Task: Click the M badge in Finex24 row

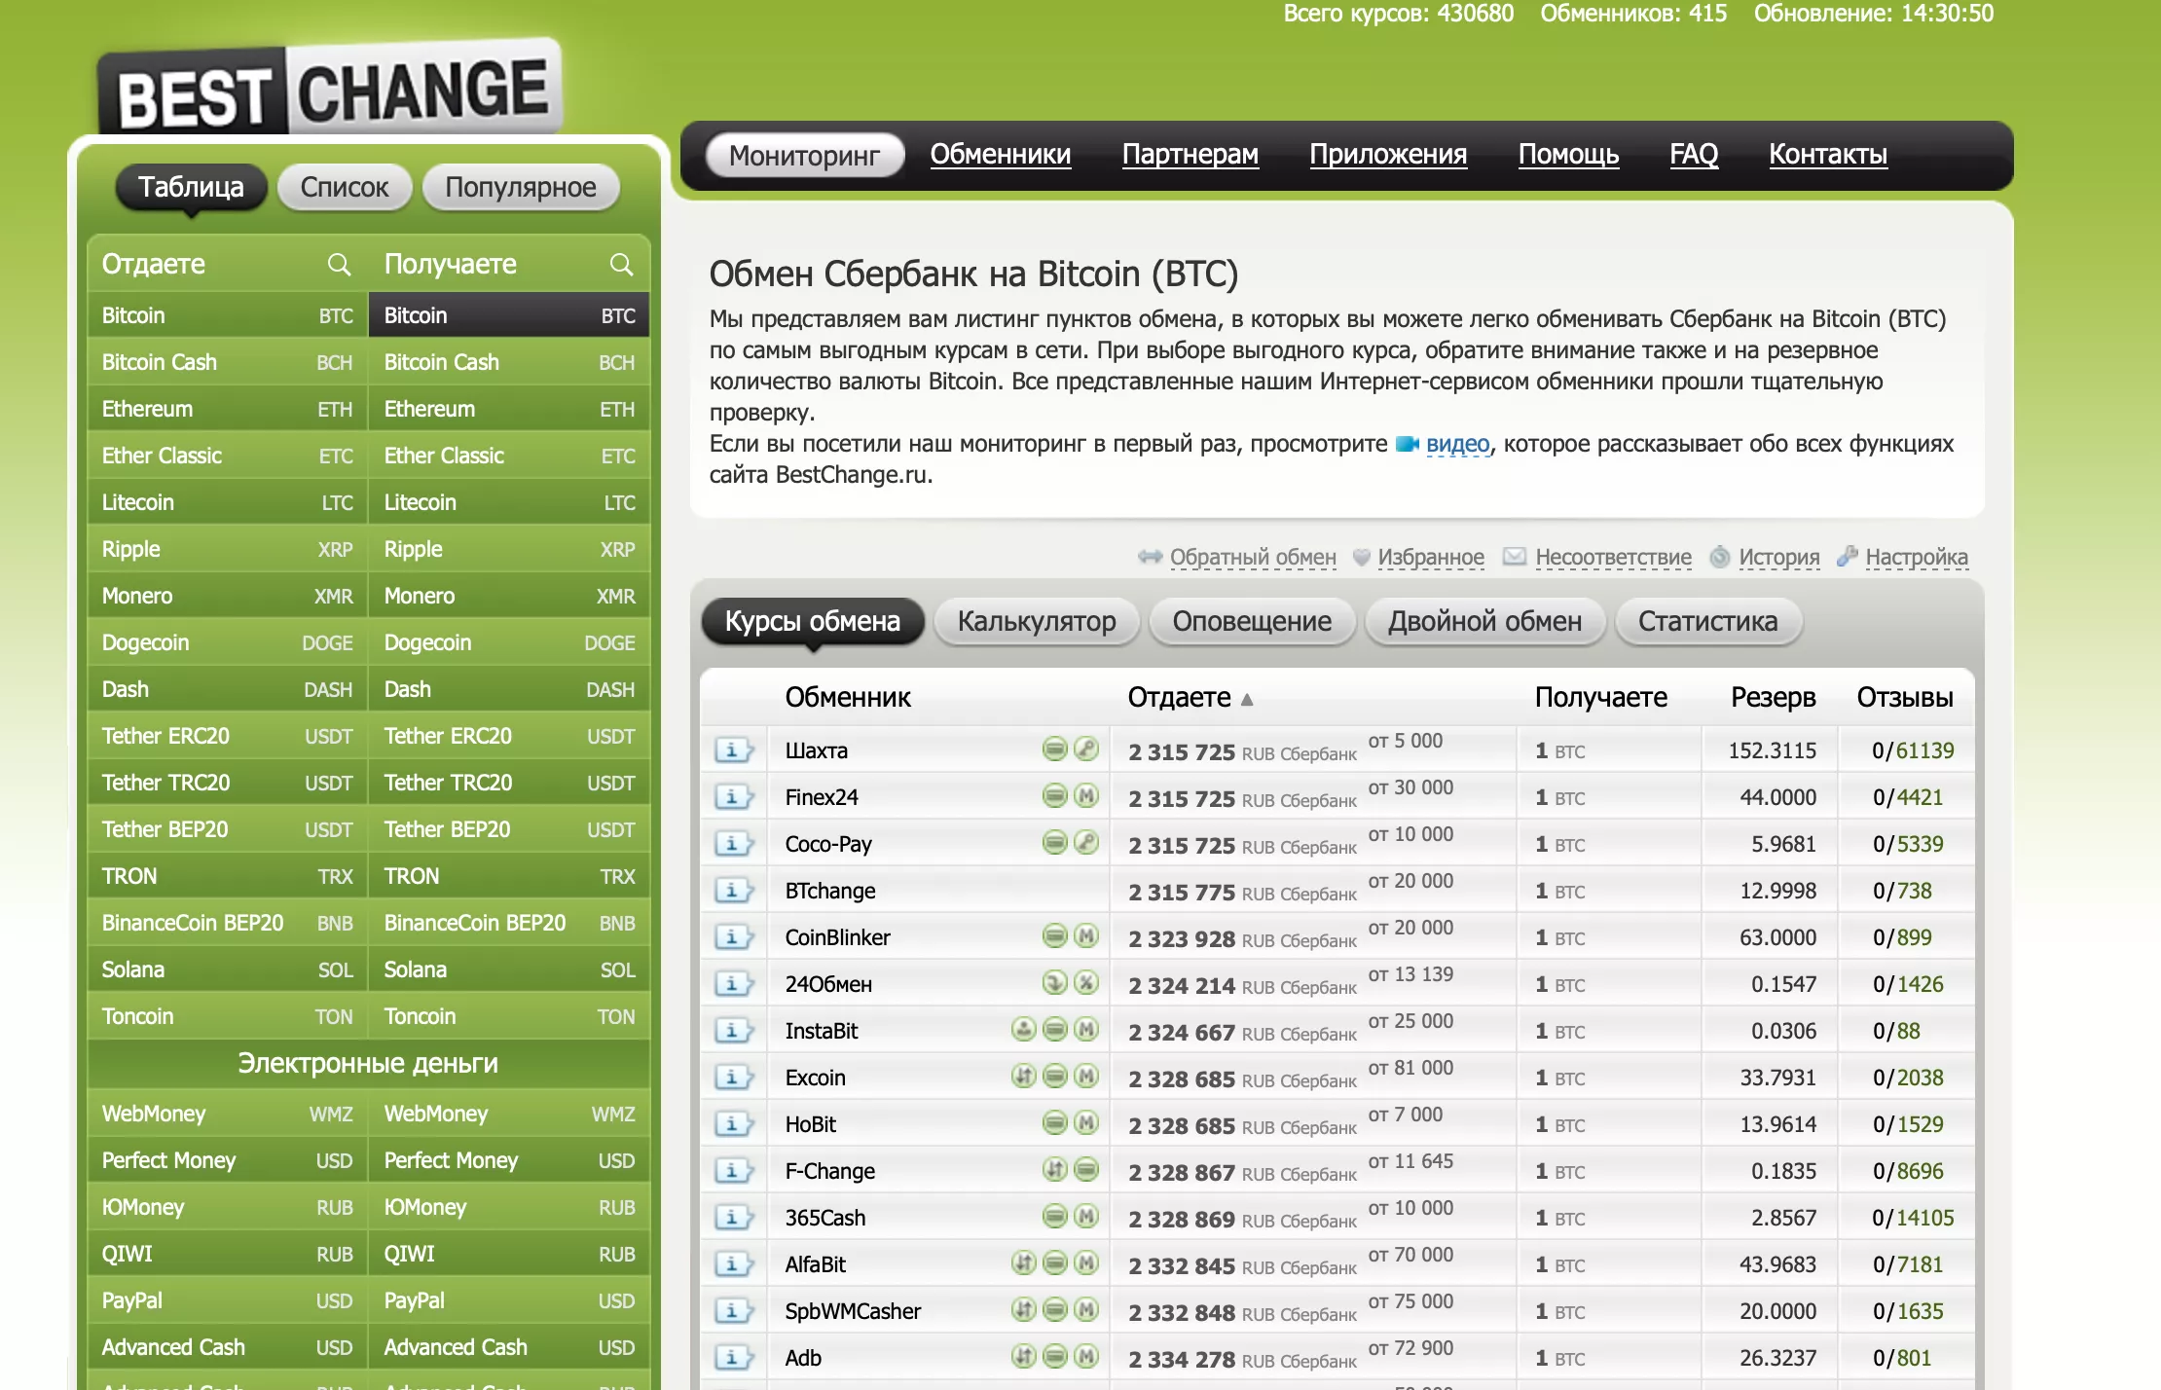Action: coord(1086,795)
